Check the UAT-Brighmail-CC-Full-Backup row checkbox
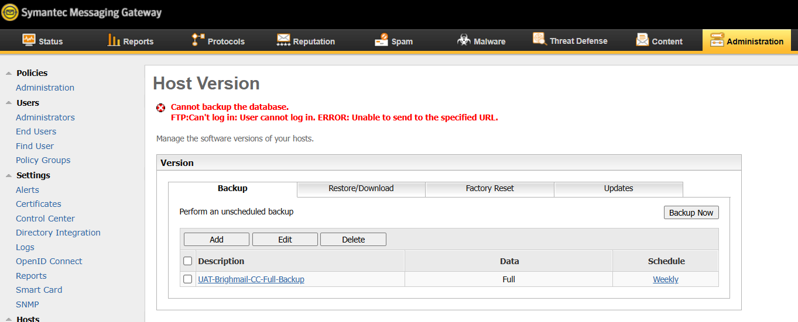This screenshot has width=798, height=322. 187,279
